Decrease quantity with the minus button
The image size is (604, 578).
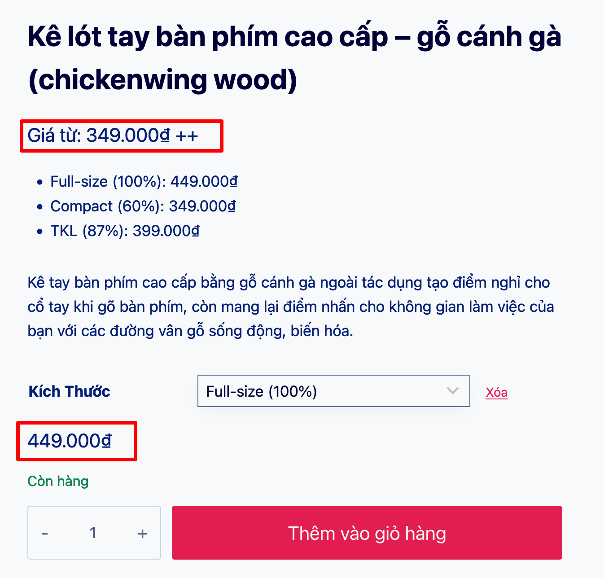[x=45, y=534]
